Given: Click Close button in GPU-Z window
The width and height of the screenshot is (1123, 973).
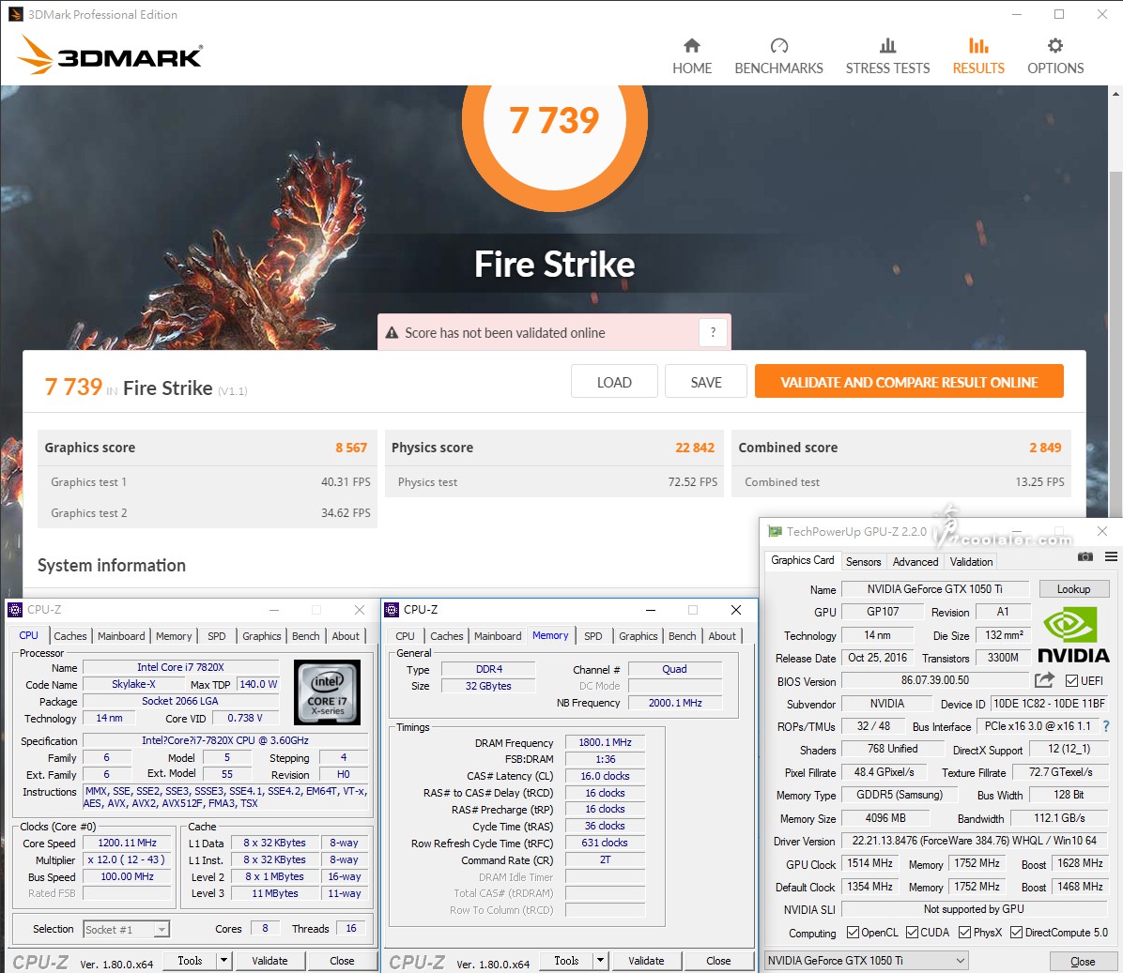Looking at the screenshot, I should click(x=1083, y=962).
